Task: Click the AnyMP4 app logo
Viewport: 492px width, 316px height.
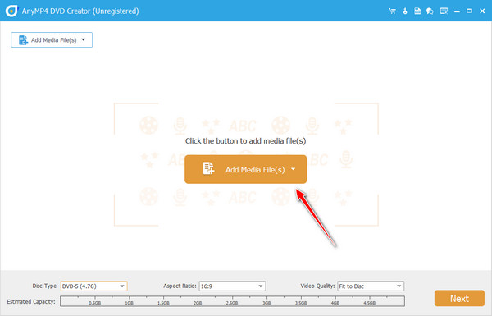Action: [x=11, y=11]
